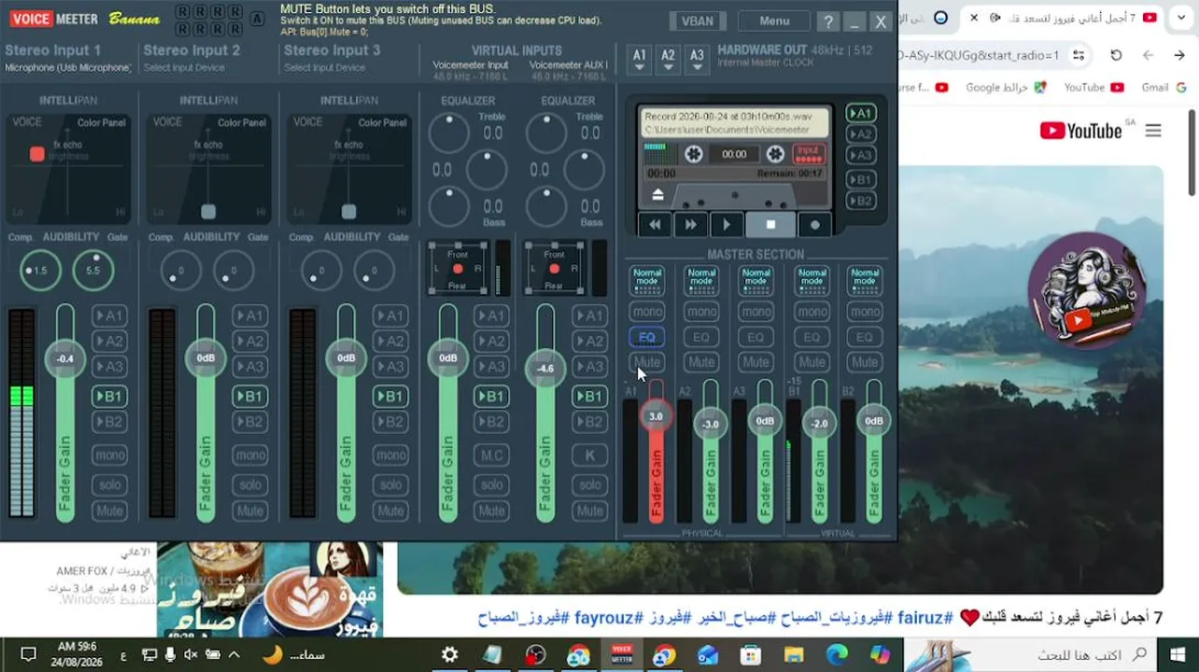
Task: Open Color Panel on Stereo Input 1
Action: [x=102, y=122]
